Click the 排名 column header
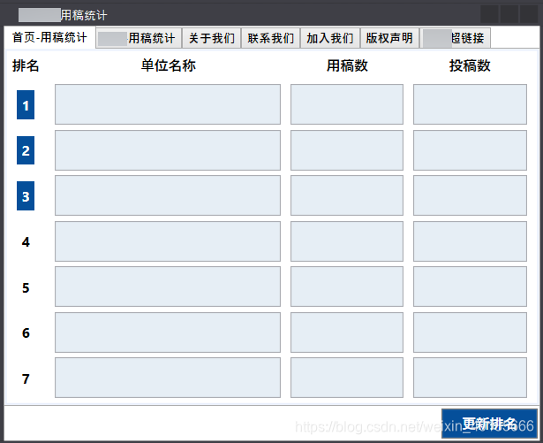543x443 pixels. (26, 65)
